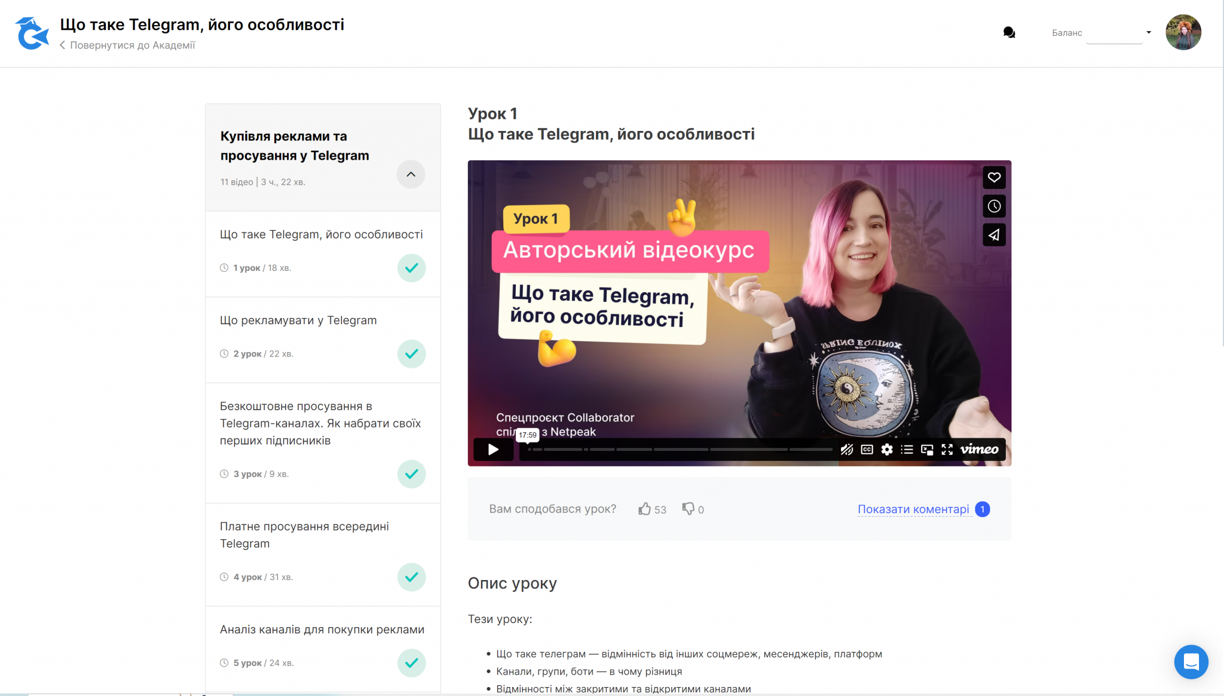The image size is (1224, 696).
Task: Open lesson Що таке Telegram, його особливості
Action: [x=321, y=234]
